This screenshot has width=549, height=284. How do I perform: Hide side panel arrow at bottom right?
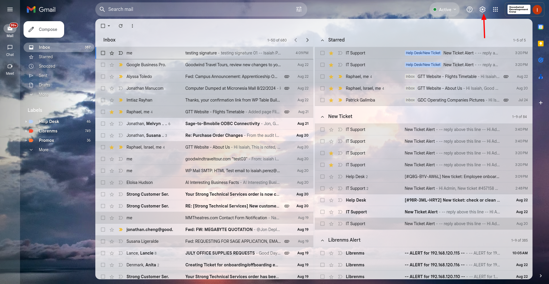point(541,276)
